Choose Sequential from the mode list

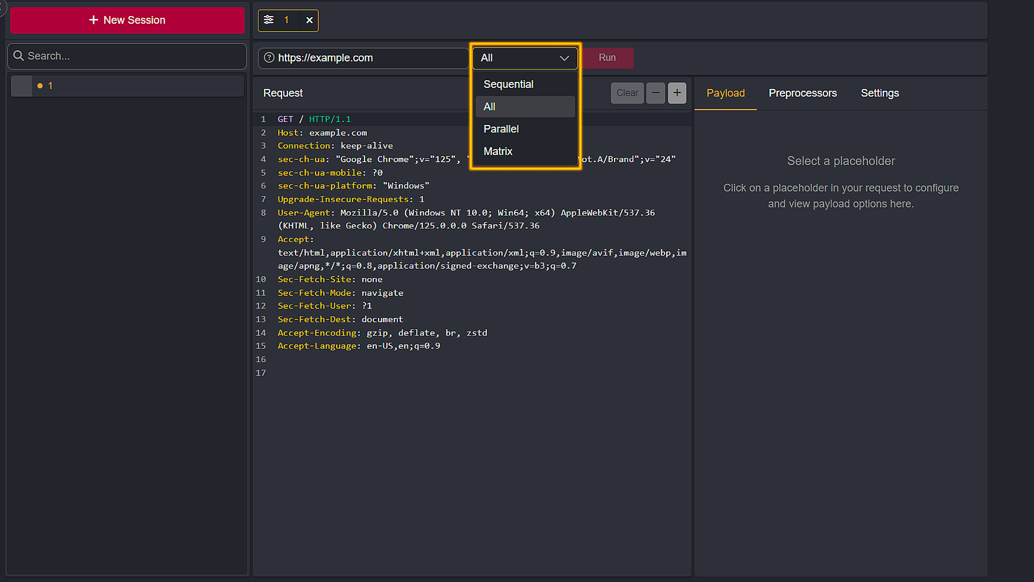point(525,85)
